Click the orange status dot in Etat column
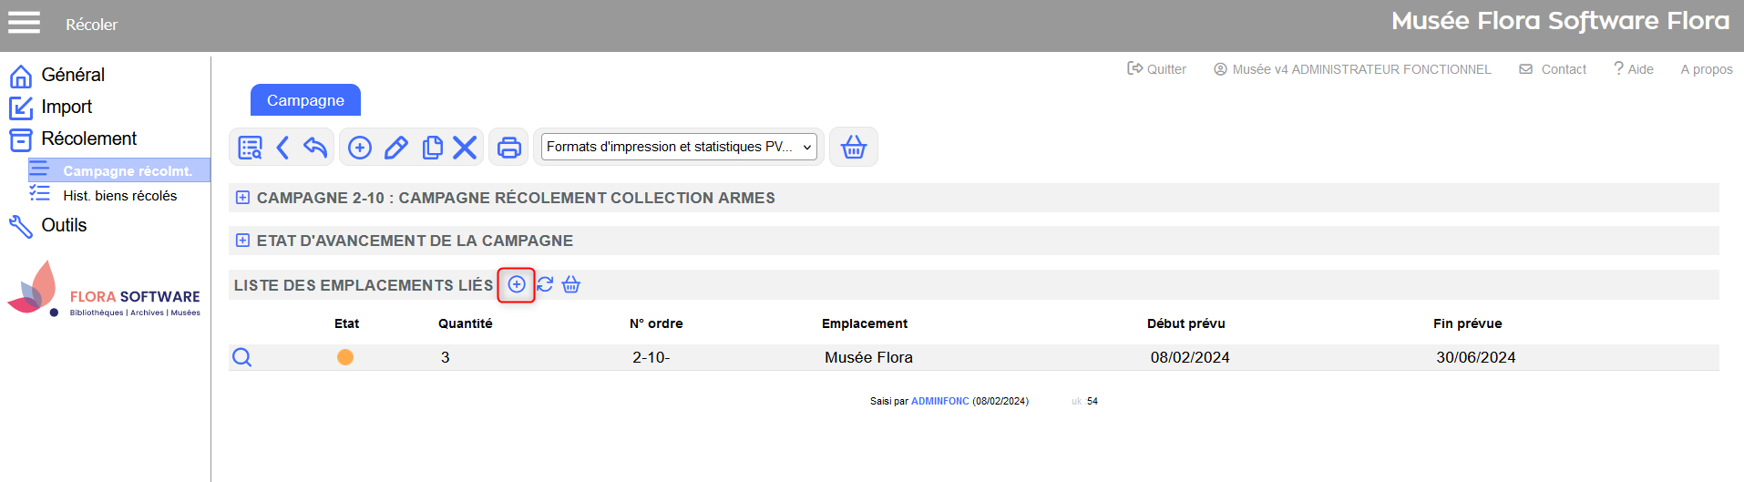1744x482 pixels. tap(345, 357)
